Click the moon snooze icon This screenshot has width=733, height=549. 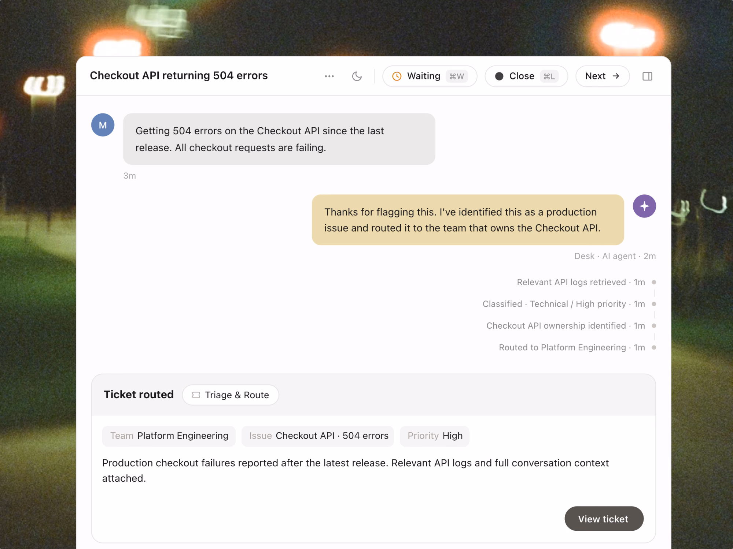click(x=357, y=76)
